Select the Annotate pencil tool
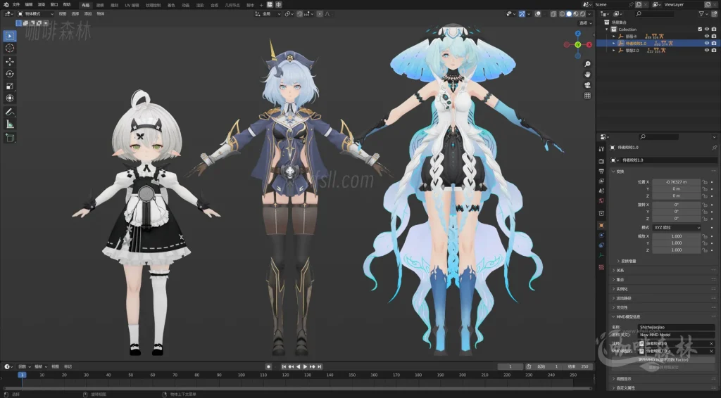Screen dimensions: 721x398 click(x=10, y=112)
